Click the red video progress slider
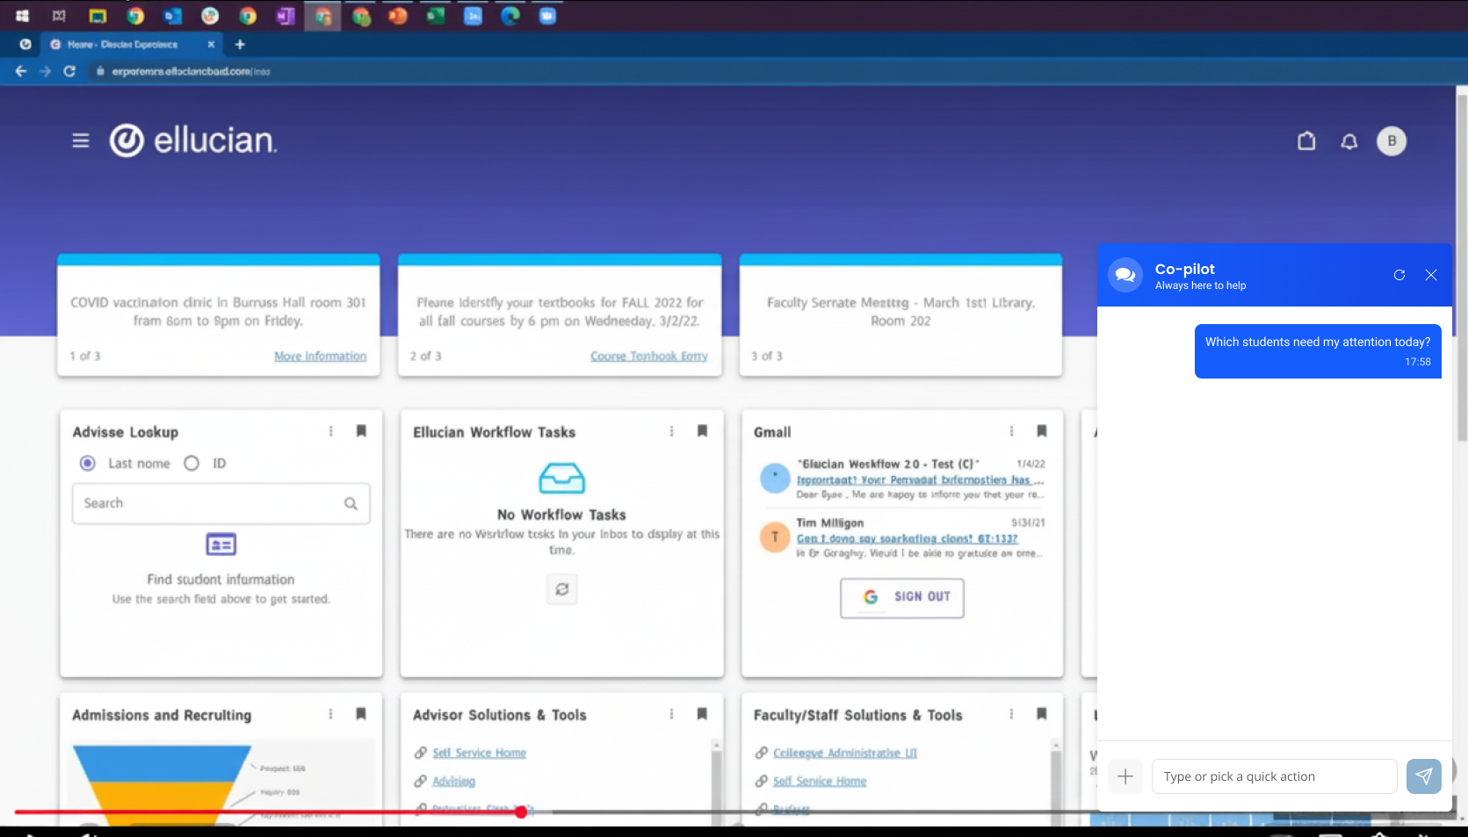Image resolution: width=1468 pixels, height=837 pixels. click(x=521, y=812)
